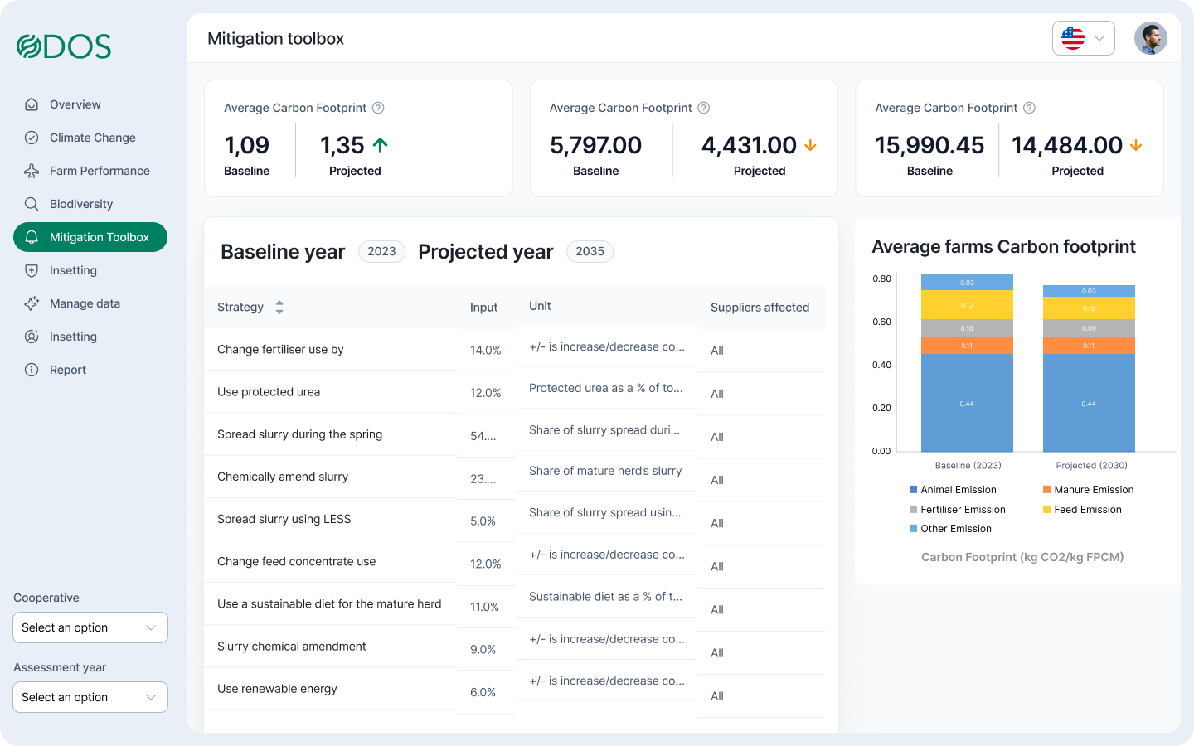This screenshot has width=1194, height=746.
Task: Navigate to Biodiversity page
Action: click(x=90, y=204)
